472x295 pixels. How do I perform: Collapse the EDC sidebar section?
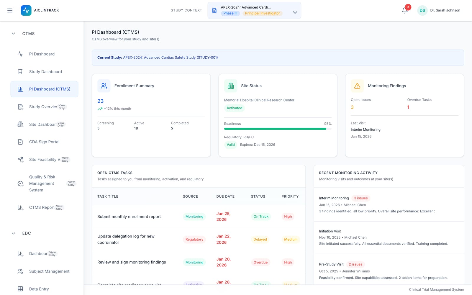point(13,233)
